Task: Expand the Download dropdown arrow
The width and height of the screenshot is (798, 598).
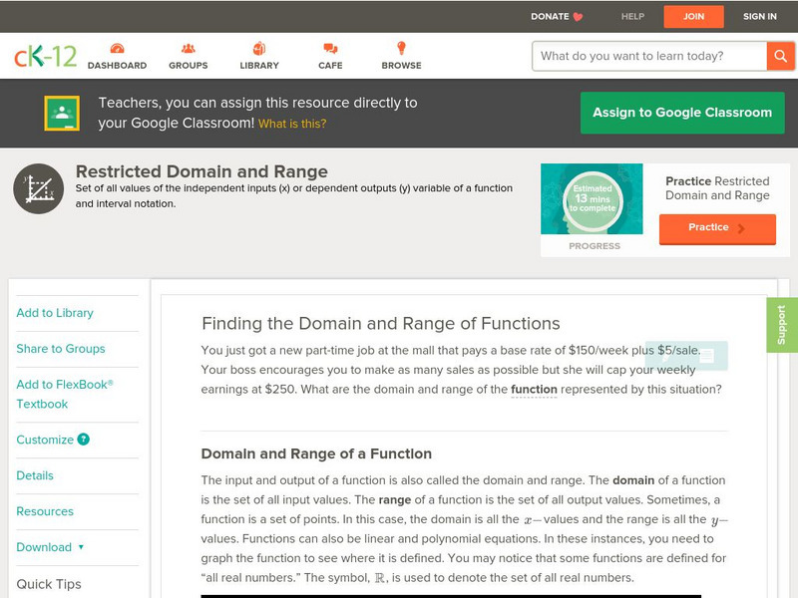Action: pyautogui.click(x=81, y=547)
